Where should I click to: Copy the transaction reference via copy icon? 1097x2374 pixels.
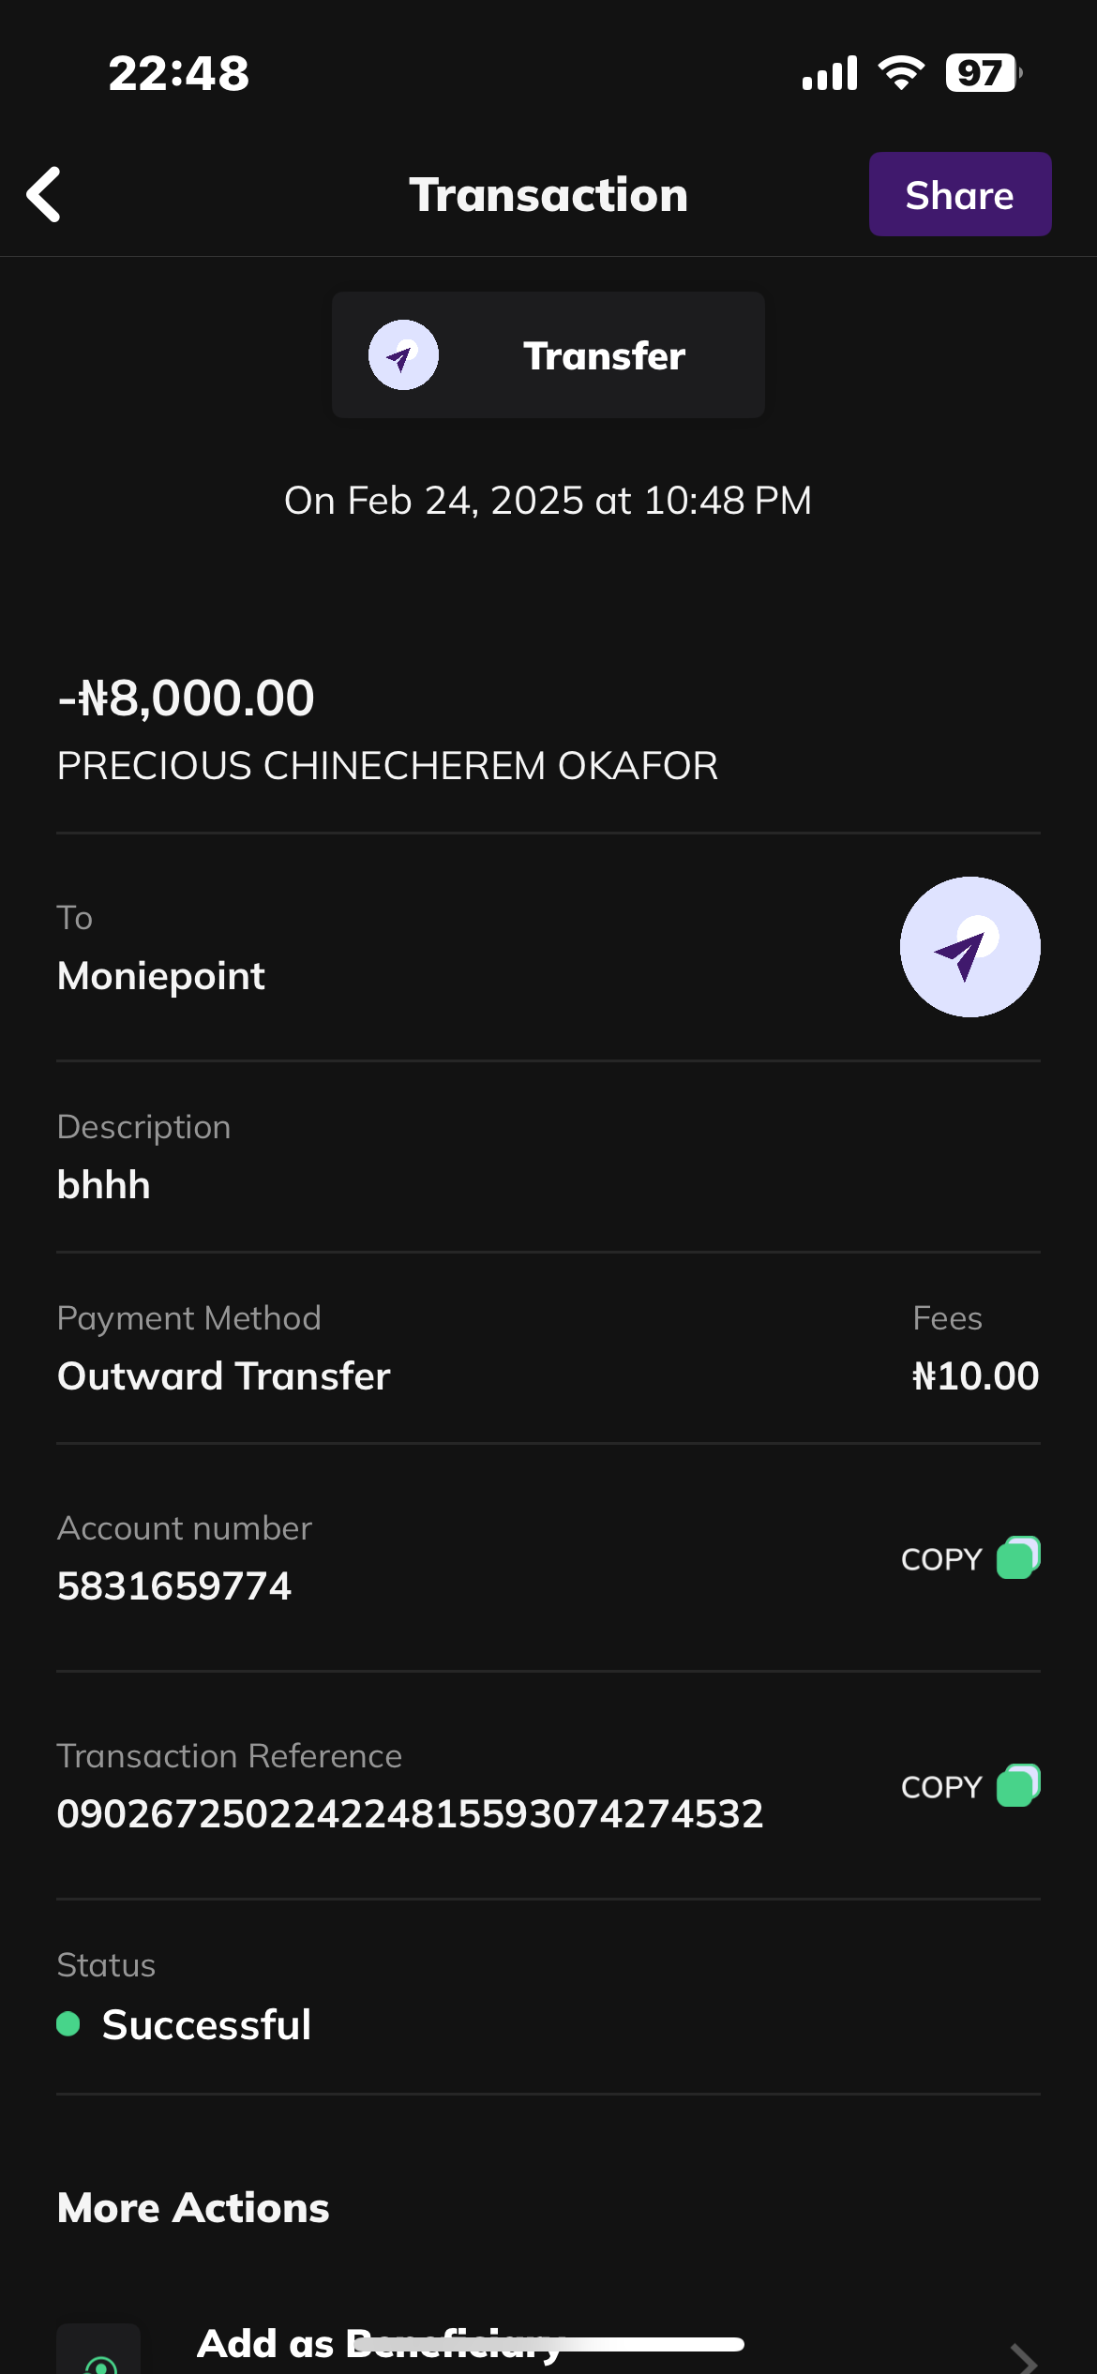(1018, 1786)
